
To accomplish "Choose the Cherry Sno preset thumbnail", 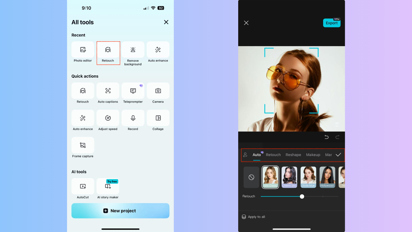I will pyautogui.click(x=289, y=177).
